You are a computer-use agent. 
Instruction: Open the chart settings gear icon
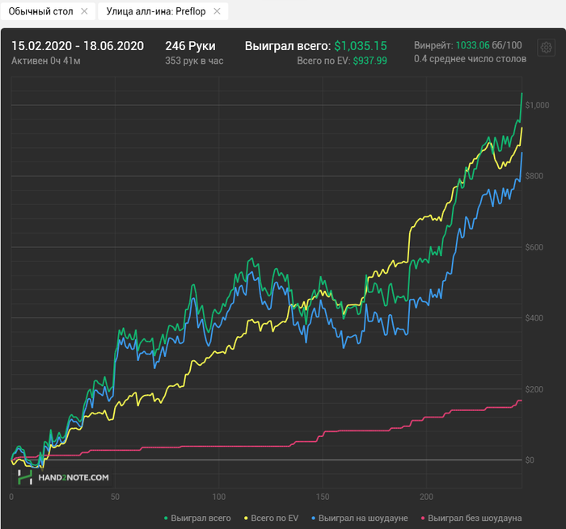(546, 48)
